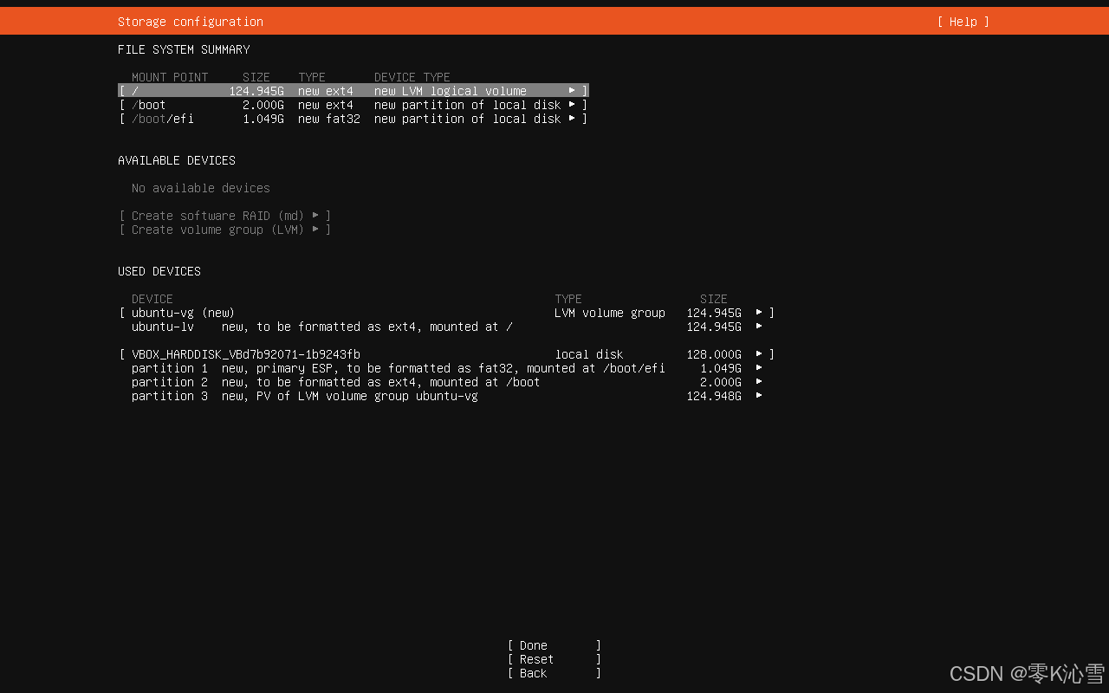Open Create software RAID (md) option
The image size is (1109, 693).
[225, 216]
